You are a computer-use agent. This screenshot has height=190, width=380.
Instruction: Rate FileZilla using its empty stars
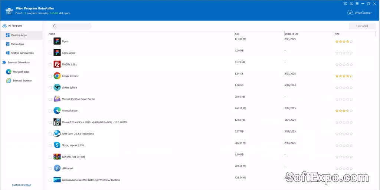click(x=344, y=64)
